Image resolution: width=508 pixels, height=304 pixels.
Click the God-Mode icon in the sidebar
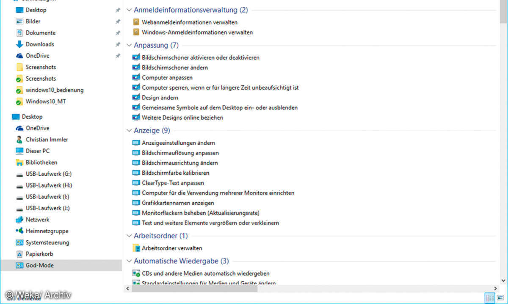click(19, 266)
